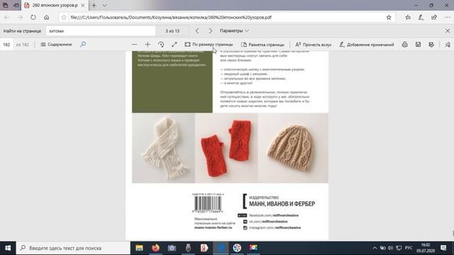Close the find on page bar

point(448,30)
